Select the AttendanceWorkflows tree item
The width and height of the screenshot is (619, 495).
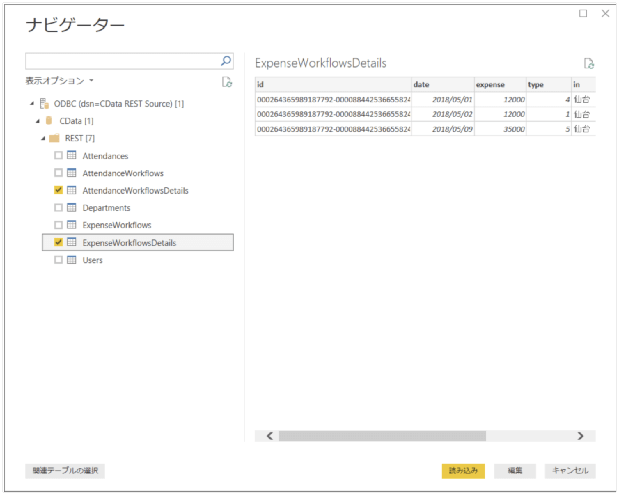pyautogui.click(x=123, y=173)
